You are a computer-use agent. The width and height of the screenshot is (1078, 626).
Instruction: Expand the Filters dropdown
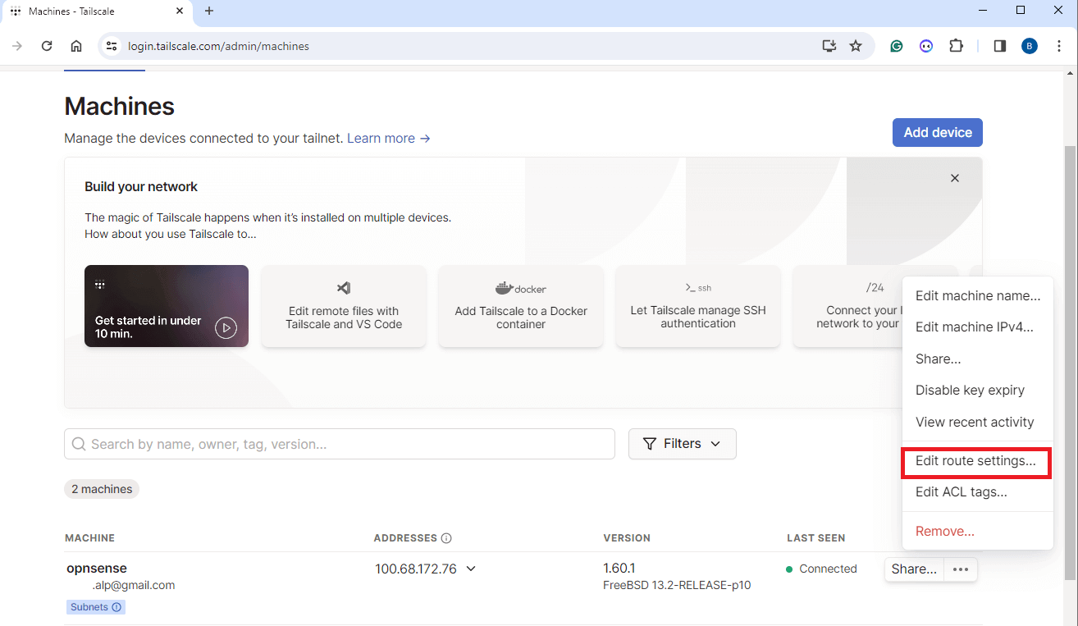click(x=683, y=444)
